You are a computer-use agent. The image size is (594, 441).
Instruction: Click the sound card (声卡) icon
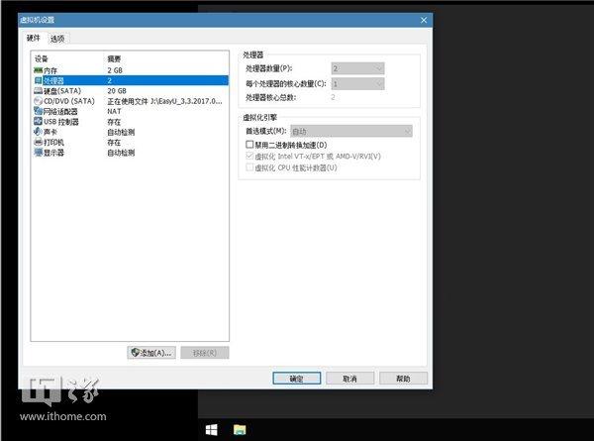(38, 132)
